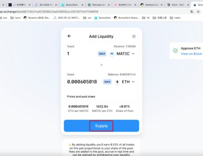This screenshot has width=203, height=156.
Task: Expand the ETH token selector chevron
Action: (133, 82)
